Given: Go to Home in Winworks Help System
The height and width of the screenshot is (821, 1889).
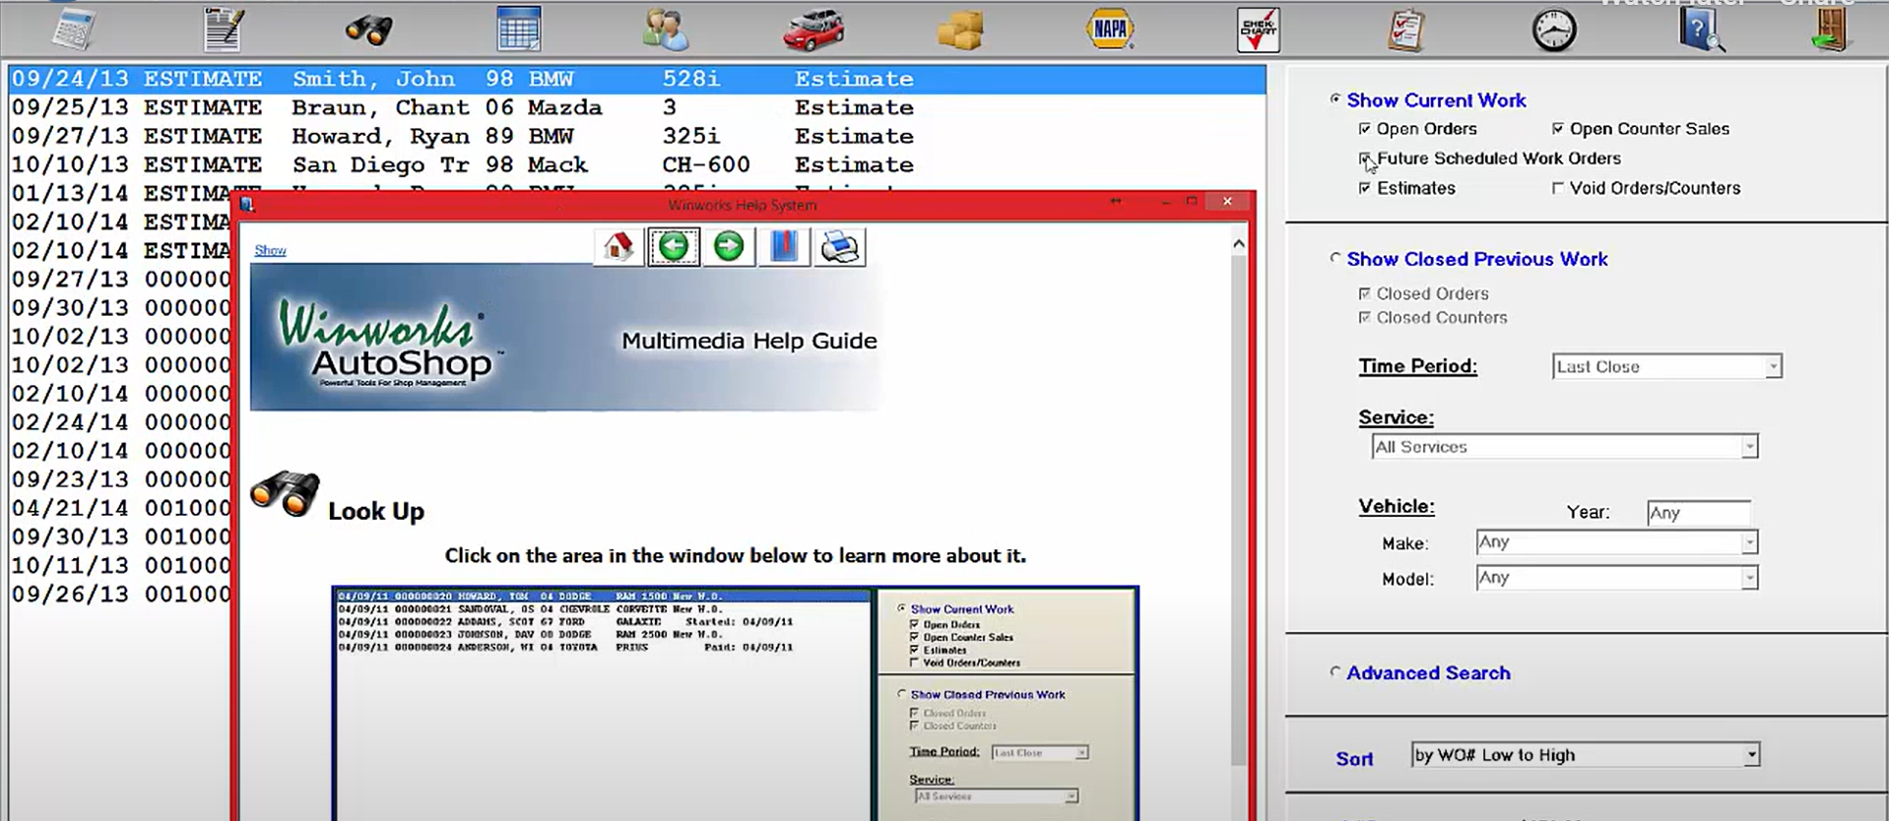Looking at the screenshot, I should (619, 246).
